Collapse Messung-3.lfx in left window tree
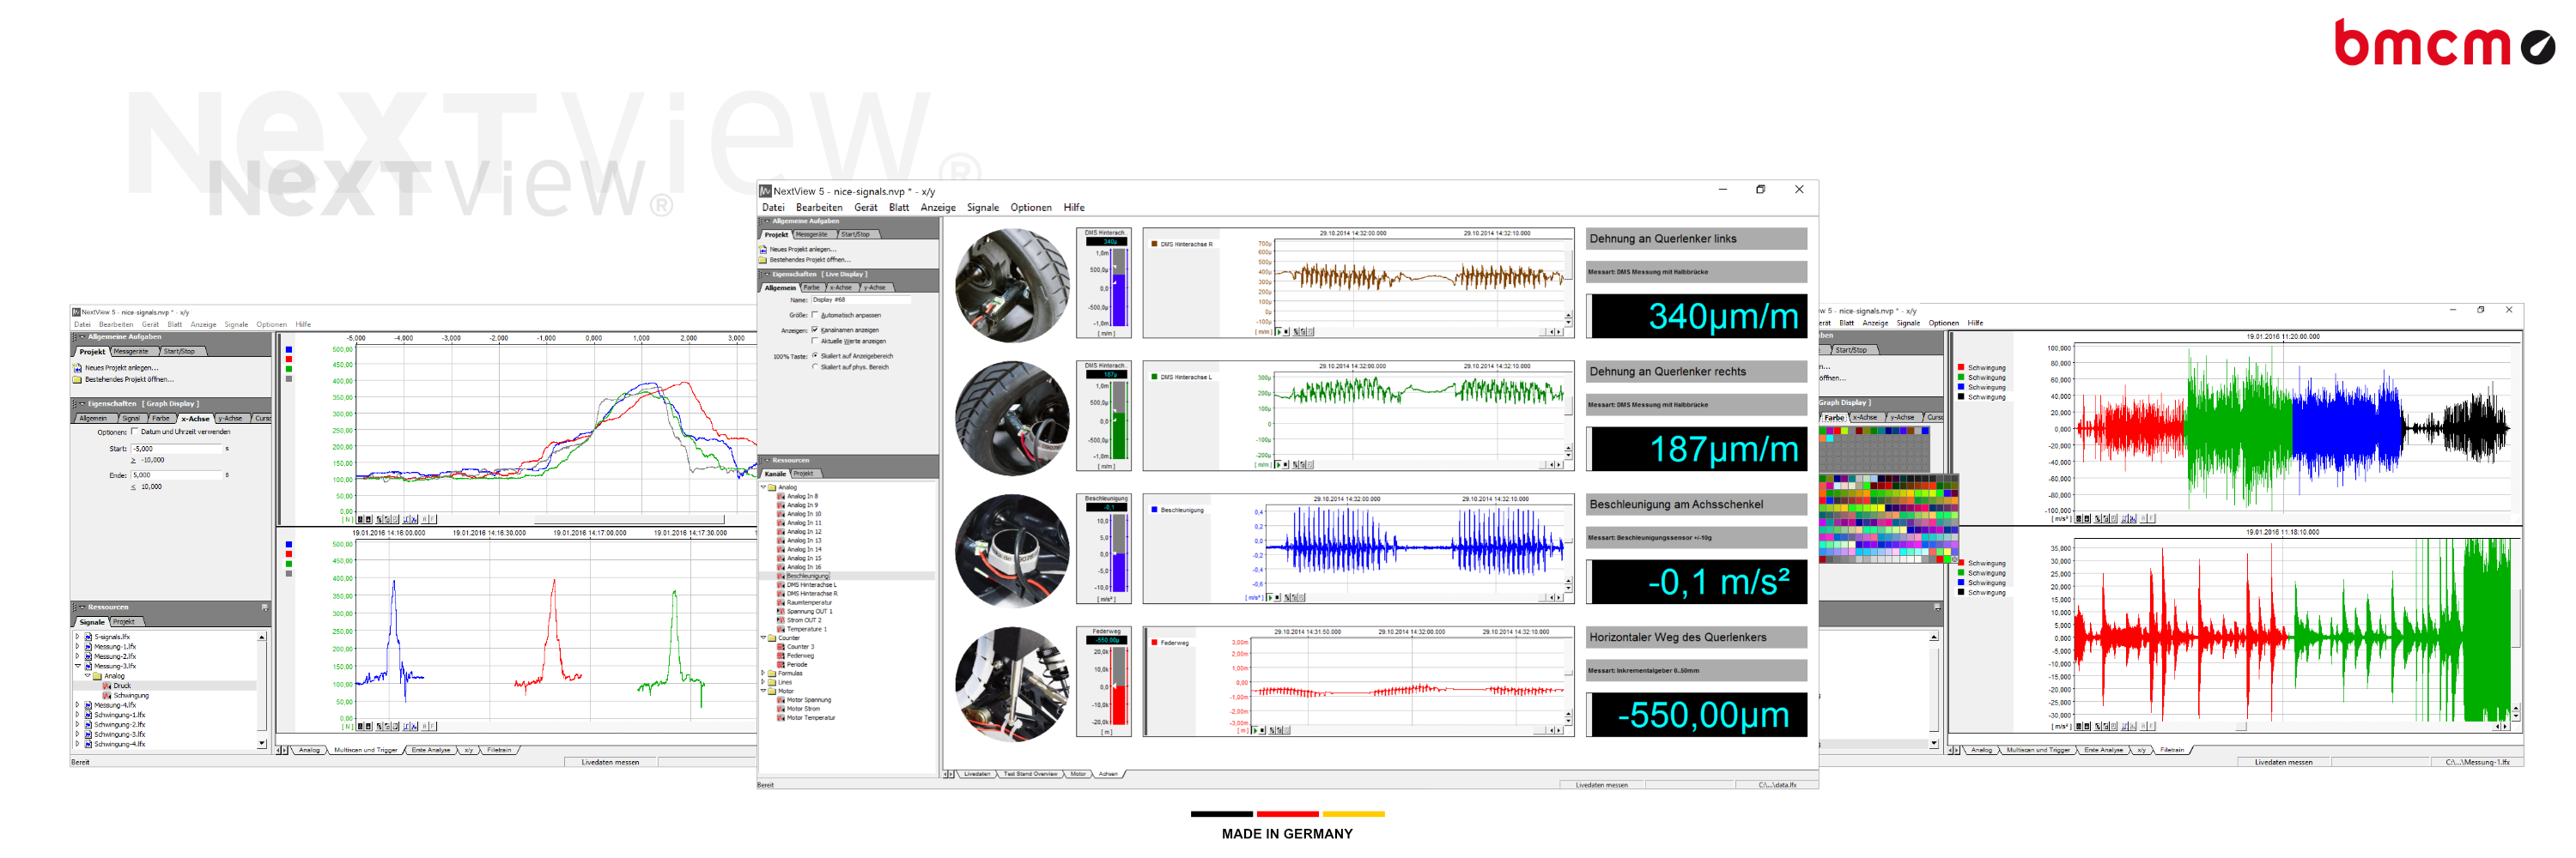 point(78,666)
